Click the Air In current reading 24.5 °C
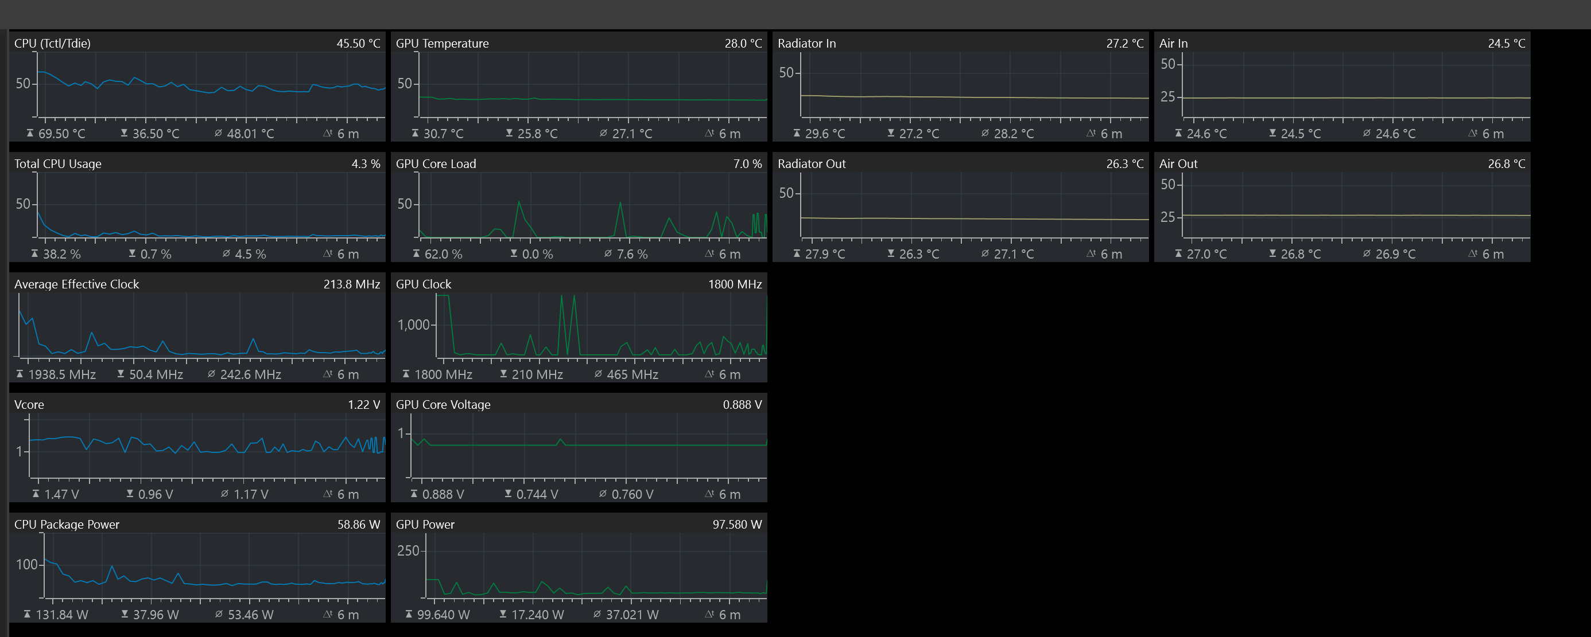 tap(1506, 43)
